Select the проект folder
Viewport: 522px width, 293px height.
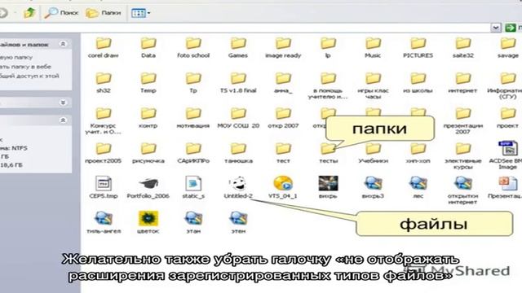pyautogui.click(x=507, y=118)
